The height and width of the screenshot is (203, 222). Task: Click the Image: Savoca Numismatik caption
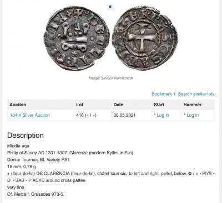(111, 78)
